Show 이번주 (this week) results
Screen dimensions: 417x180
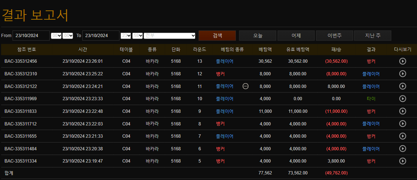coord(334,36)
